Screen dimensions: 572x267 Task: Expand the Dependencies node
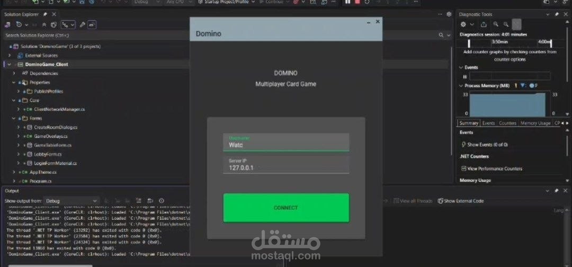(14, 73)
